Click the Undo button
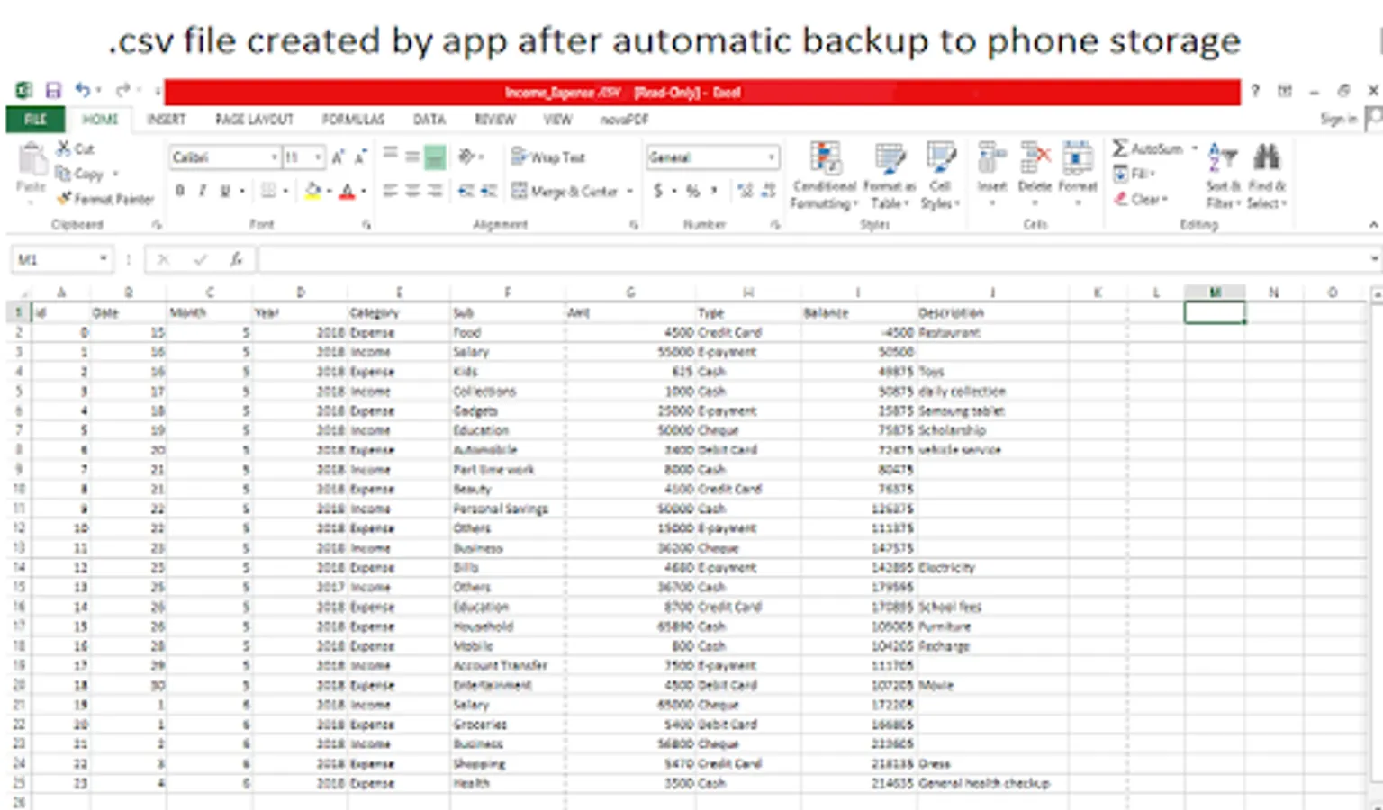 coord(84,89)
